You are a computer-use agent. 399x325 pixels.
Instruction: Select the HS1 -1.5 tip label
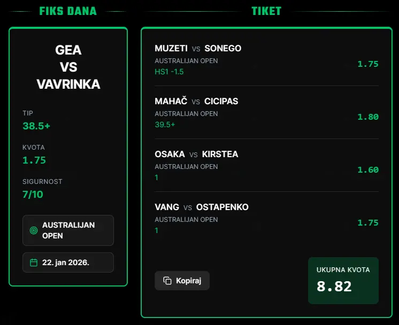coord(169,72)
